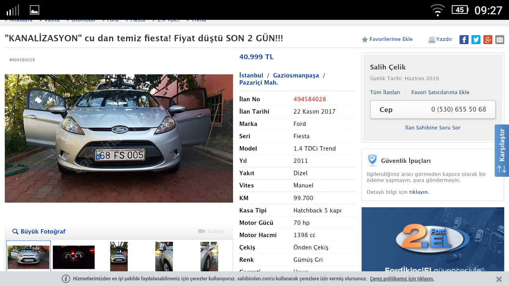
Task: Click the star icon for favorites
Action: (x=365, y=40)
